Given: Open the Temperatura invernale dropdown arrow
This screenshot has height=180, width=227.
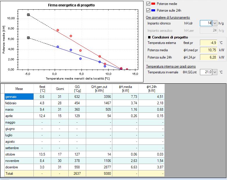Looking at the screenshot, I should [x=215, y=72].
